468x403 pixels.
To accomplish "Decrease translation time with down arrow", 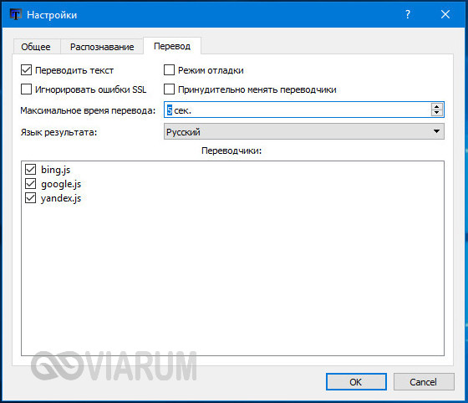I will [x=436, y=113].
